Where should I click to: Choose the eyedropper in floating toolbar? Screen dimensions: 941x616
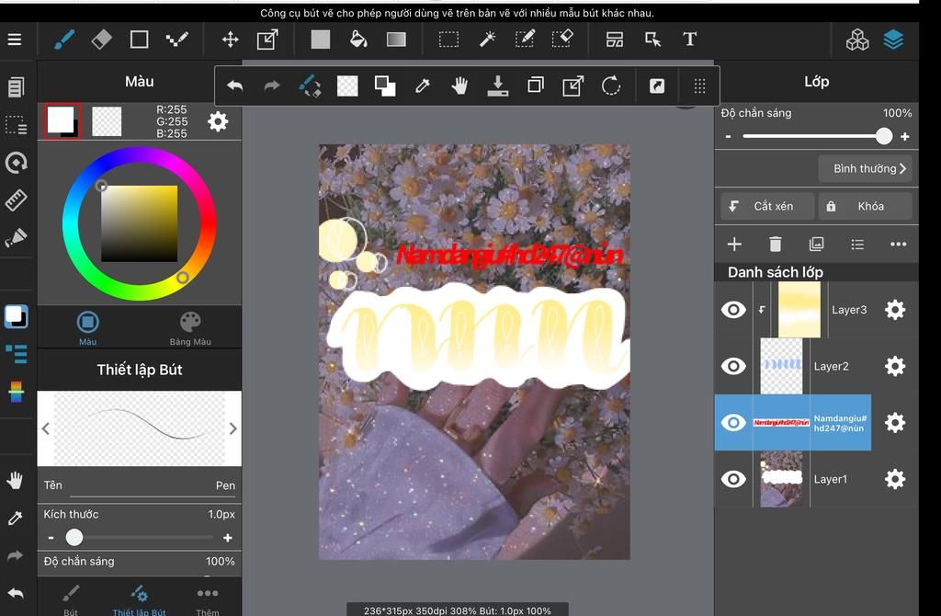coord(423,86)
